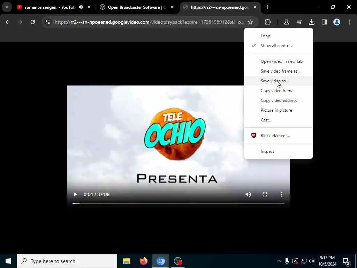Screen dimensions: 357x268
Task: Close the Open Broadcaster Software tab
Action: click(172, 7)
